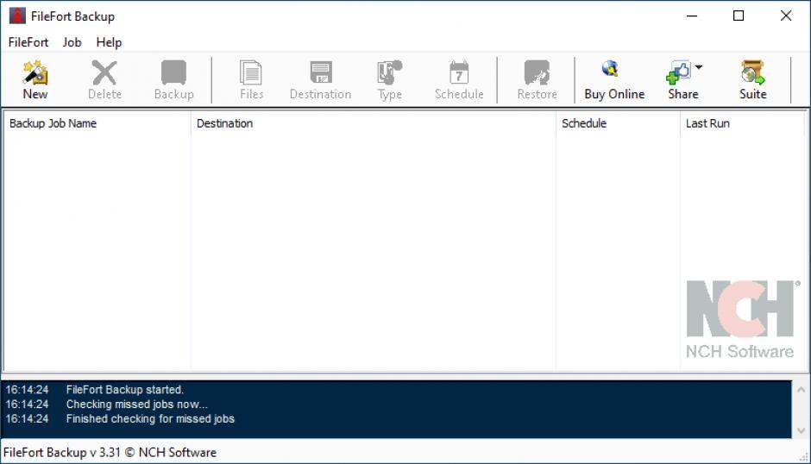Click the log scrollbar down arrow

pos(801,430)
